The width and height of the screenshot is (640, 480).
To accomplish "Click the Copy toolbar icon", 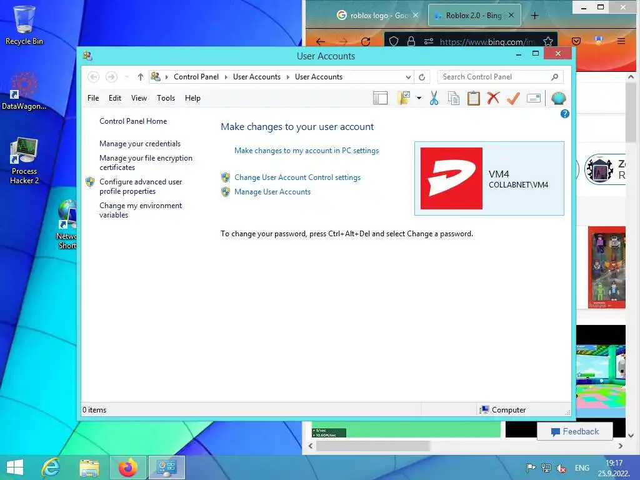I will click(x=454, y=98).
